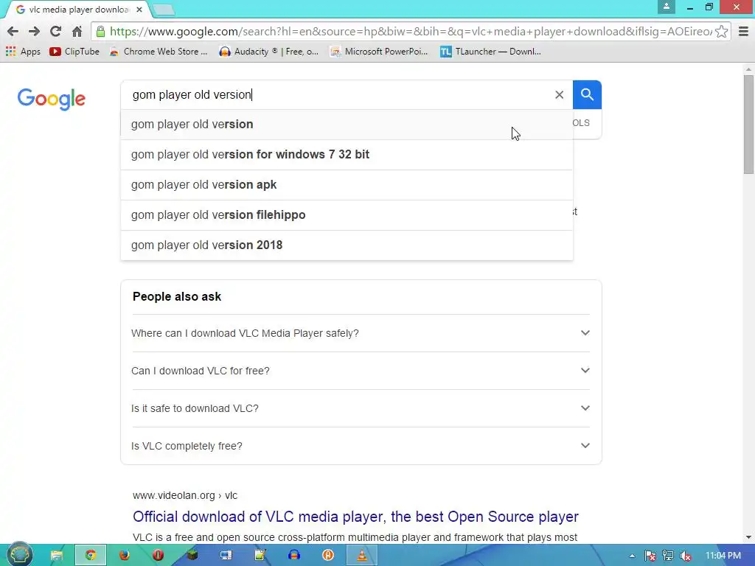755x566 pixels.
Task: Open the ClipTube bookmark
Action: pyautogui.click(x=74, y=52)
